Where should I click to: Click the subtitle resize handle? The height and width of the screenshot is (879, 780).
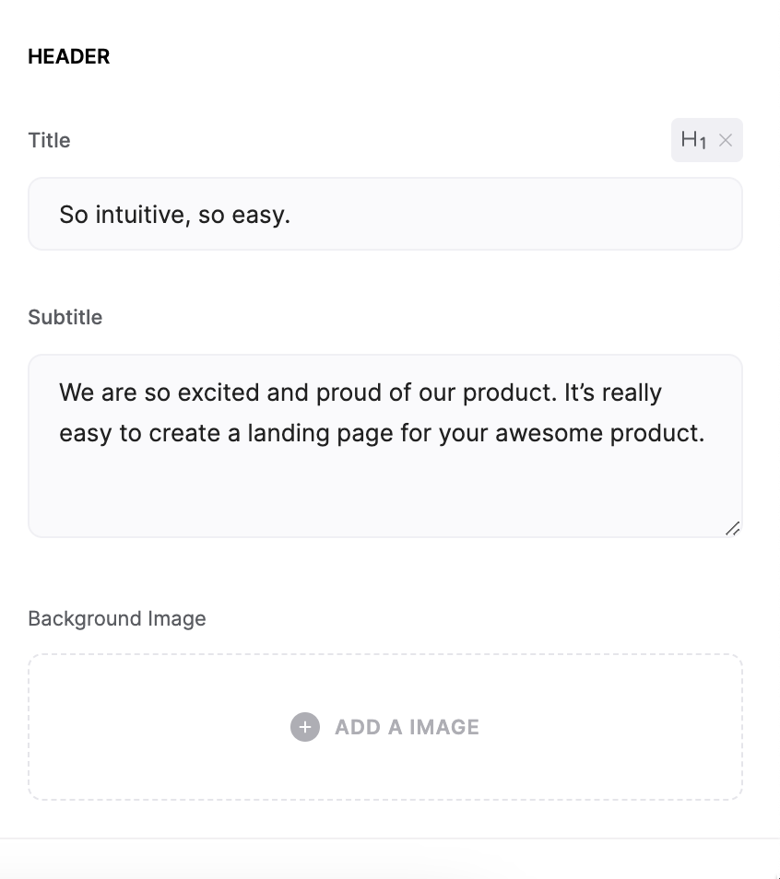click(x=733, y=528)
